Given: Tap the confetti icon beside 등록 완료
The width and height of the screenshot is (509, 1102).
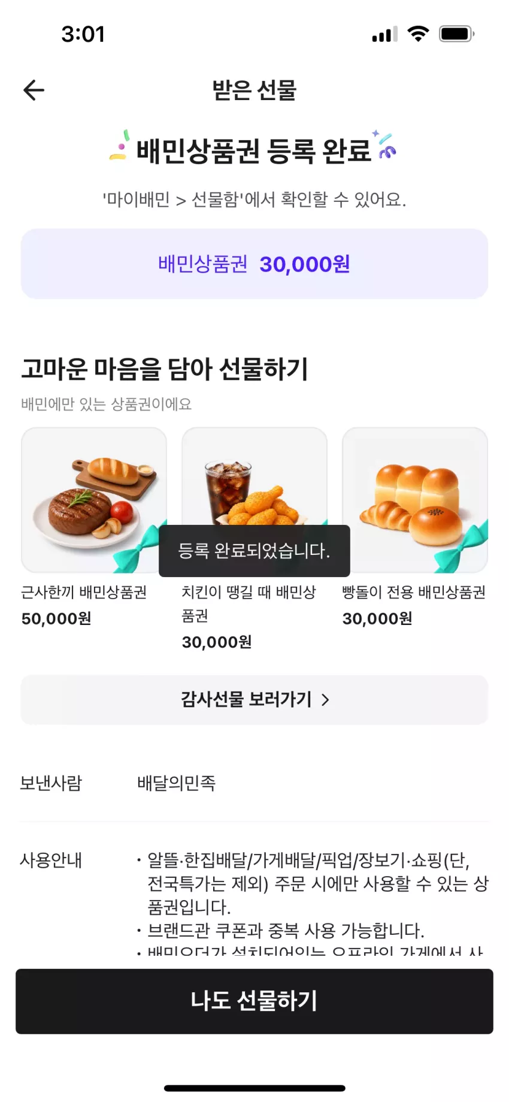Looking at the screenshot, I should pos(384,145).
